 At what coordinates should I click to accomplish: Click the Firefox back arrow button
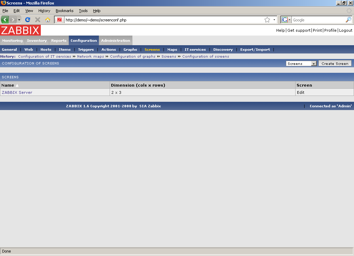click(5, 20)
